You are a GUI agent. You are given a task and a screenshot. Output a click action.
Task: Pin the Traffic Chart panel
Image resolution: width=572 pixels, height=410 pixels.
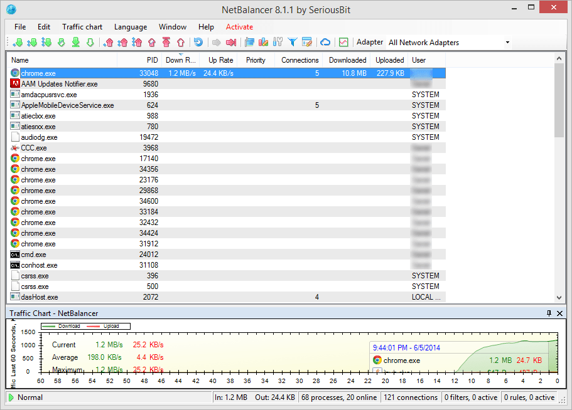pos(549,313)
